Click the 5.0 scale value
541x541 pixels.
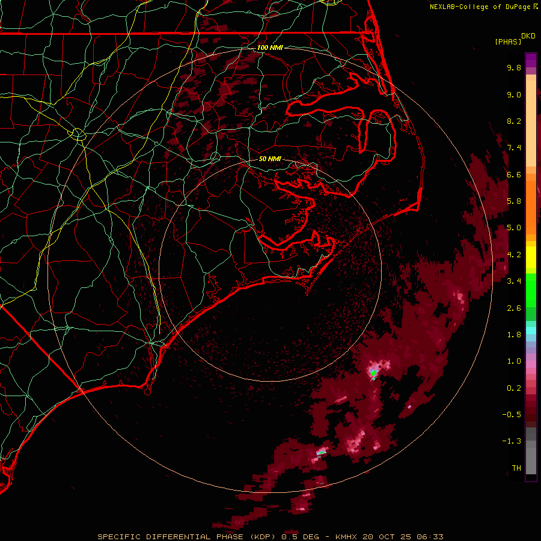(514, 228)
